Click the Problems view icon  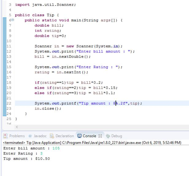[6, 136]
